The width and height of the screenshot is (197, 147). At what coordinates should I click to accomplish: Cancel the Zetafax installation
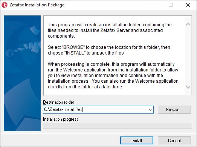coord(174,141)
